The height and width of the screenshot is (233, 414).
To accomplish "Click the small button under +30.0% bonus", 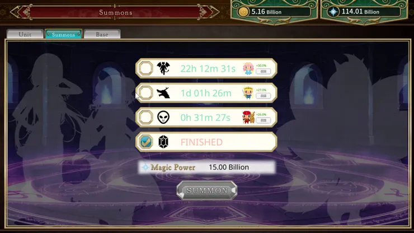I will 264,71.
